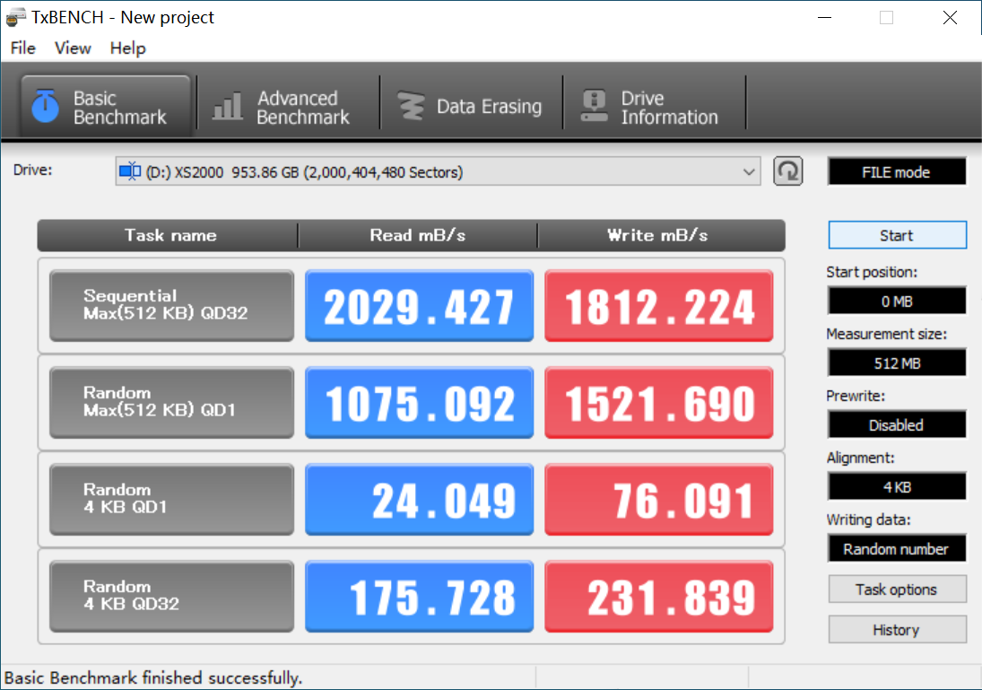
Task: Open the View menu
Action: point(72,48)
